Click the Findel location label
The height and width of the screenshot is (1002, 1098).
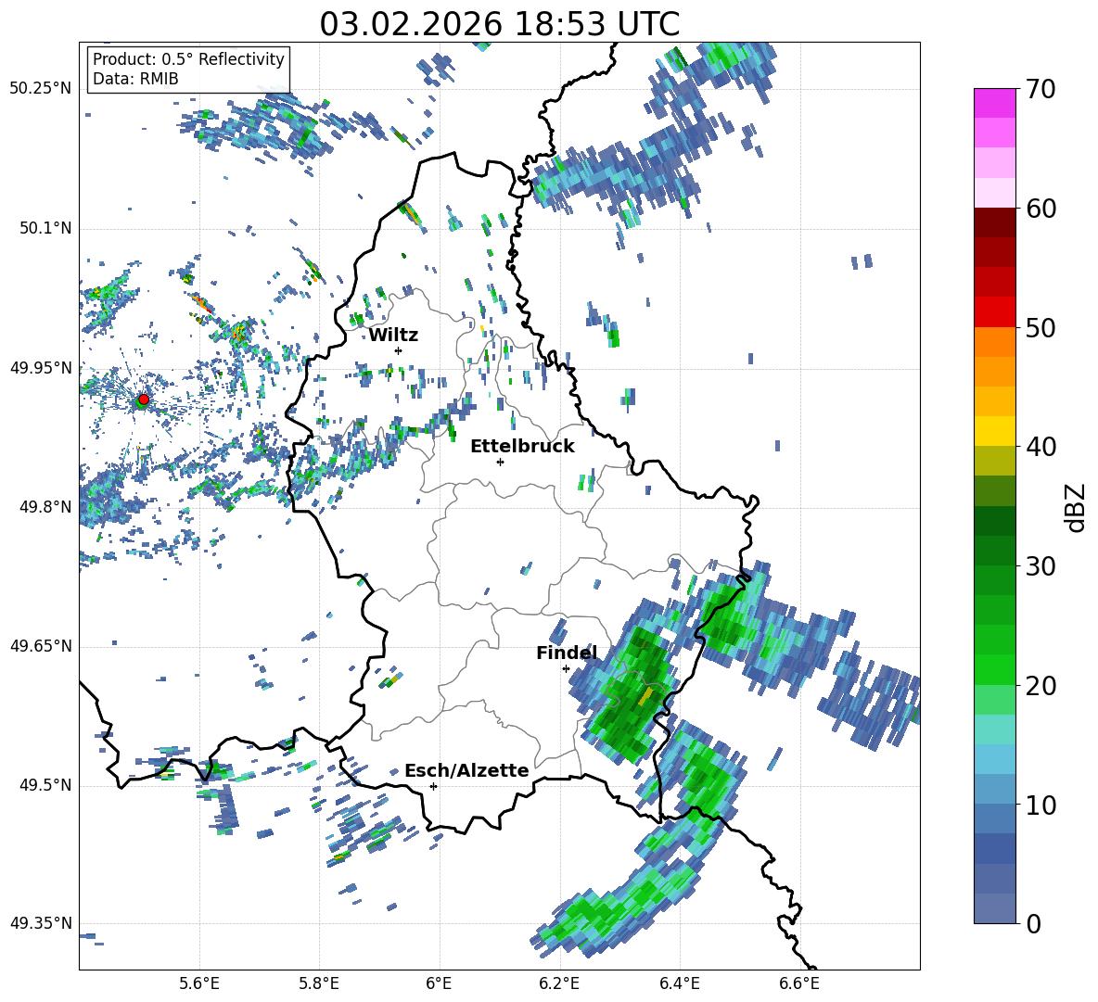(x=567, y=653)
